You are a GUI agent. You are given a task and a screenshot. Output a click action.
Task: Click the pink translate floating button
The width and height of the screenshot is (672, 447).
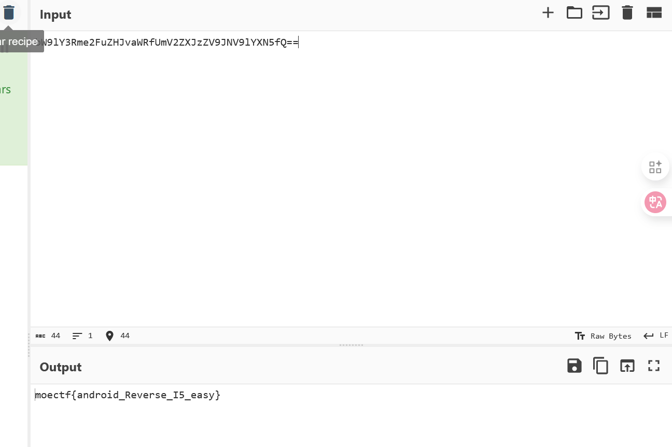(655, 202)
